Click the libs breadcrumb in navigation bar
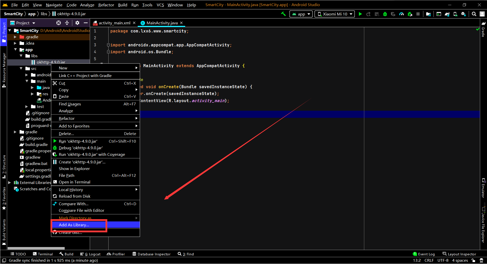The width and height of the screenshot is (487, 264). (x=44, y=14)
